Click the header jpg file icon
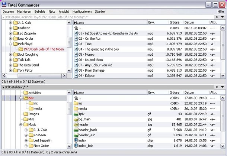 (76, 124)
